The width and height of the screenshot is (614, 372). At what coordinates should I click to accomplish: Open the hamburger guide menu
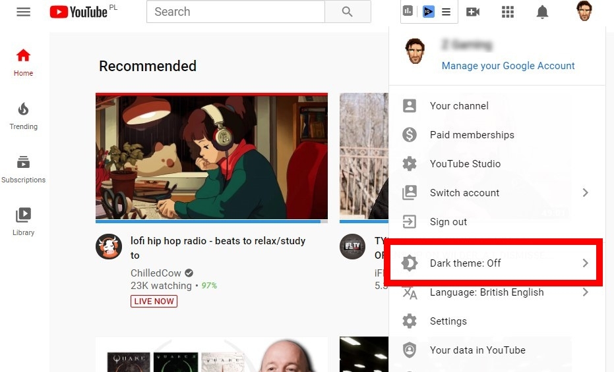pyautogui.click(x=23, y=12)
